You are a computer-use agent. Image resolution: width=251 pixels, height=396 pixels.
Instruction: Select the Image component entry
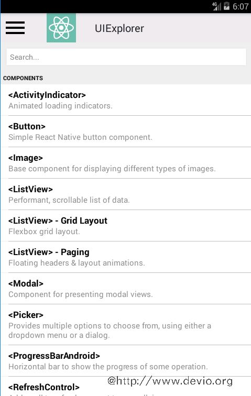pos(126,163)
